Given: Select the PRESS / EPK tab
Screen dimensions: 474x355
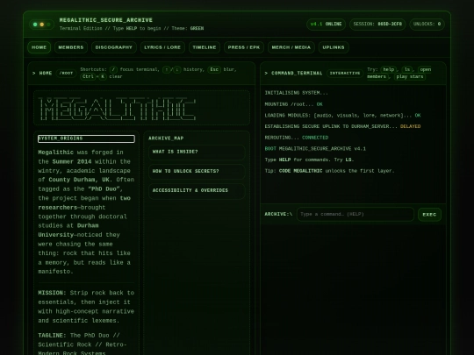Looking at the screenshot, I should 244,47.
